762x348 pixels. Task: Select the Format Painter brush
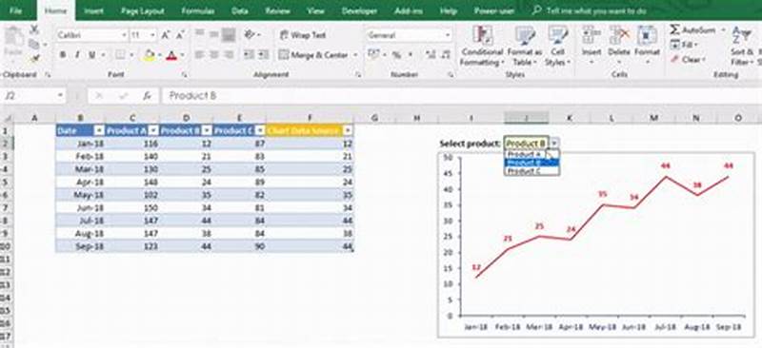click(34, 59)
